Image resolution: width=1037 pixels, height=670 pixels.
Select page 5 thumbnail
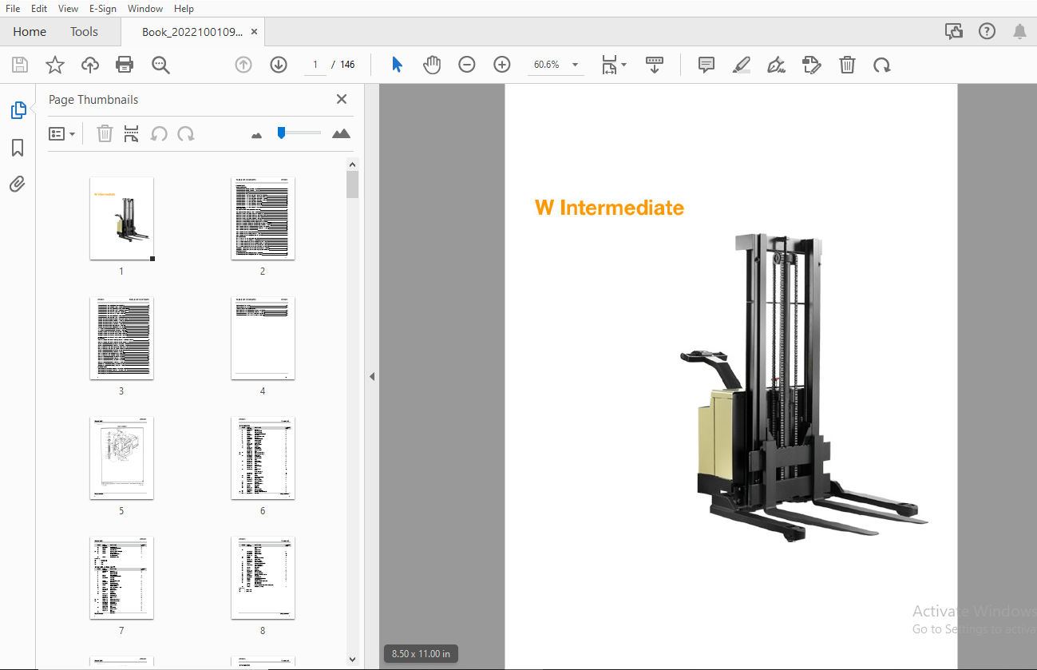click(x=121, y=458)
